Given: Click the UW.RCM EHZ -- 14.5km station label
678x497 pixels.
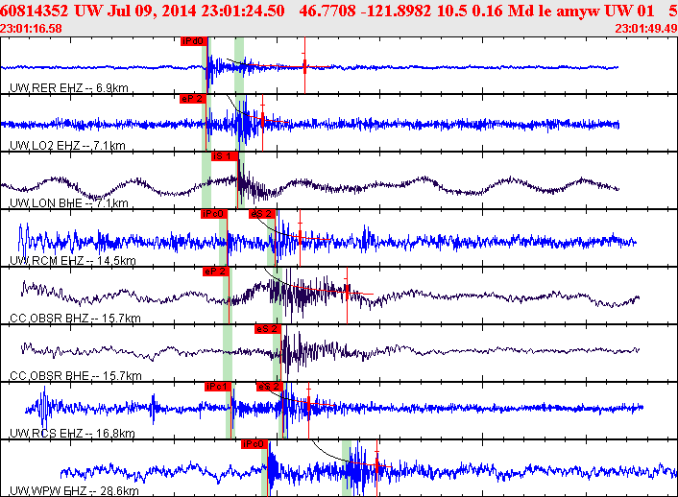Looking at the screenshot, I should click(73, 261).
